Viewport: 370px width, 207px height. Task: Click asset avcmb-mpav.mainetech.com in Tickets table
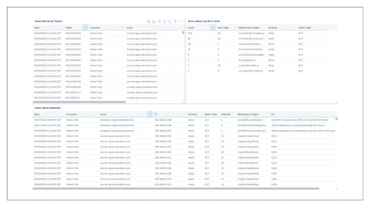[141, 98]
